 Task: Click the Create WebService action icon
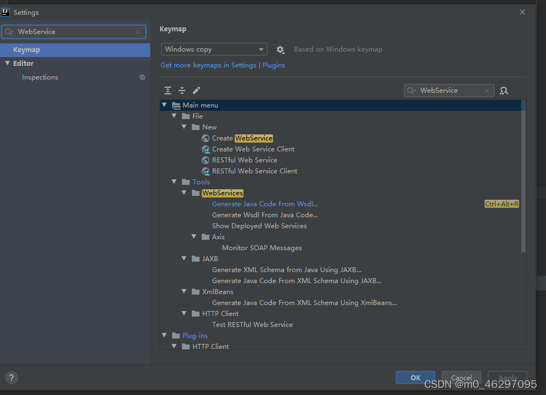[x=205, y=138]
